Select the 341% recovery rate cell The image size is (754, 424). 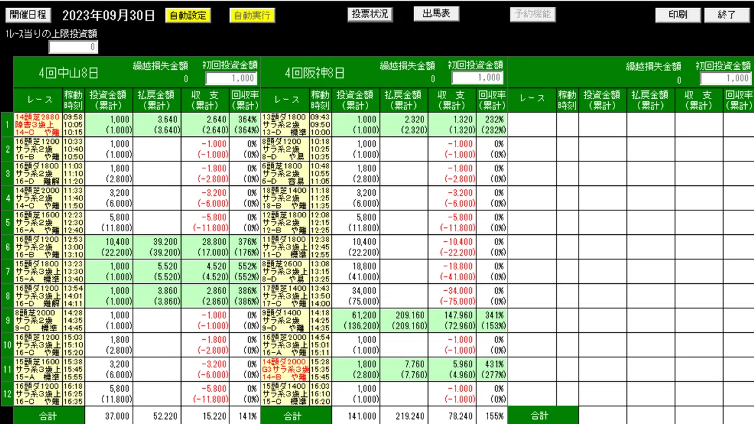click(x=492, y=321)
